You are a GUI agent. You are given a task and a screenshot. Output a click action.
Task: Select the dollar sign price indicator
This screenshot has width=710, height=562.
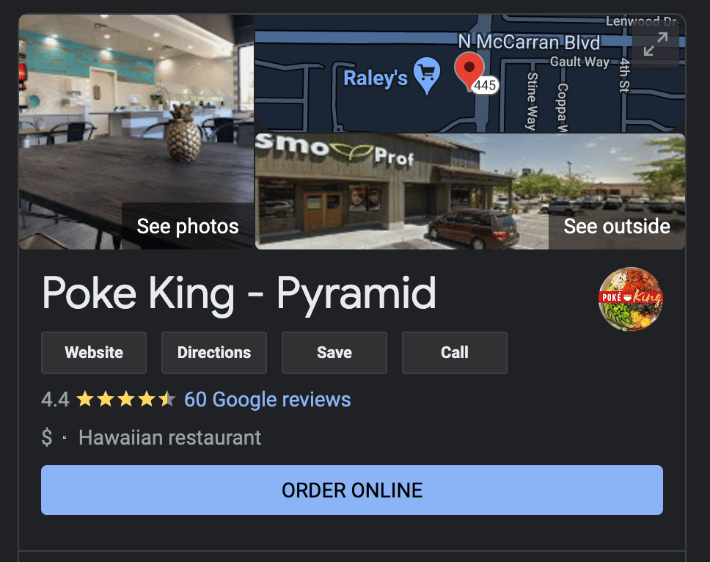tap(47, 437)
